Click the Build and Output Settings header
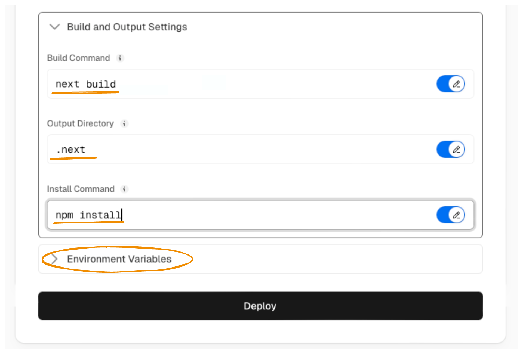The height and width of the screenshot is (354, 523). pos(127,27)
